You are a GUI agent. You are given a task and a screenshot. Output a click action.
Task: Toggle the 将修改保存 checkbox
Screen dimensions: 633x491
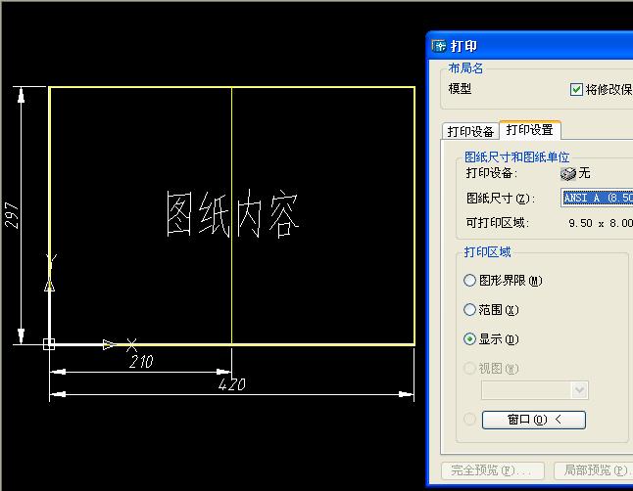[x=576, y=89]
